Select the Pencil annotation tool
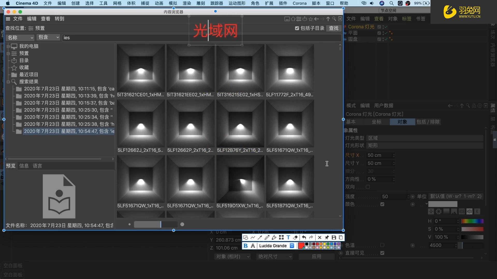 pos(267,237)
